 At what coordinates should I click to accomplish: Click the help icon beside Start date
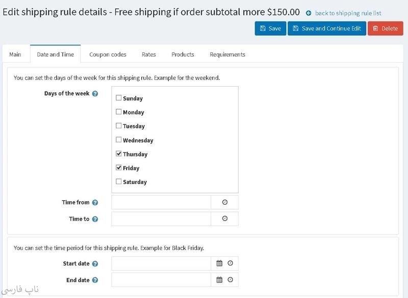[x=95, y=264]
